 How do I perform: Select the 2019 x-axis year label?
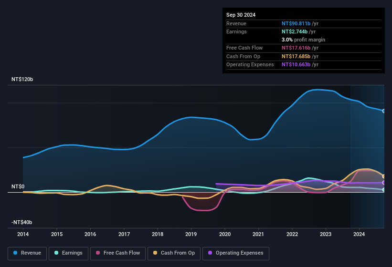click(191, 234)
